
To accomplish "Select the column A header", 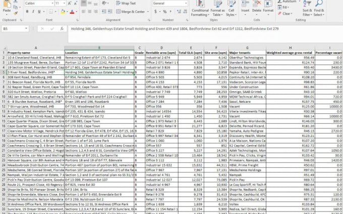I will coord(36,48).
